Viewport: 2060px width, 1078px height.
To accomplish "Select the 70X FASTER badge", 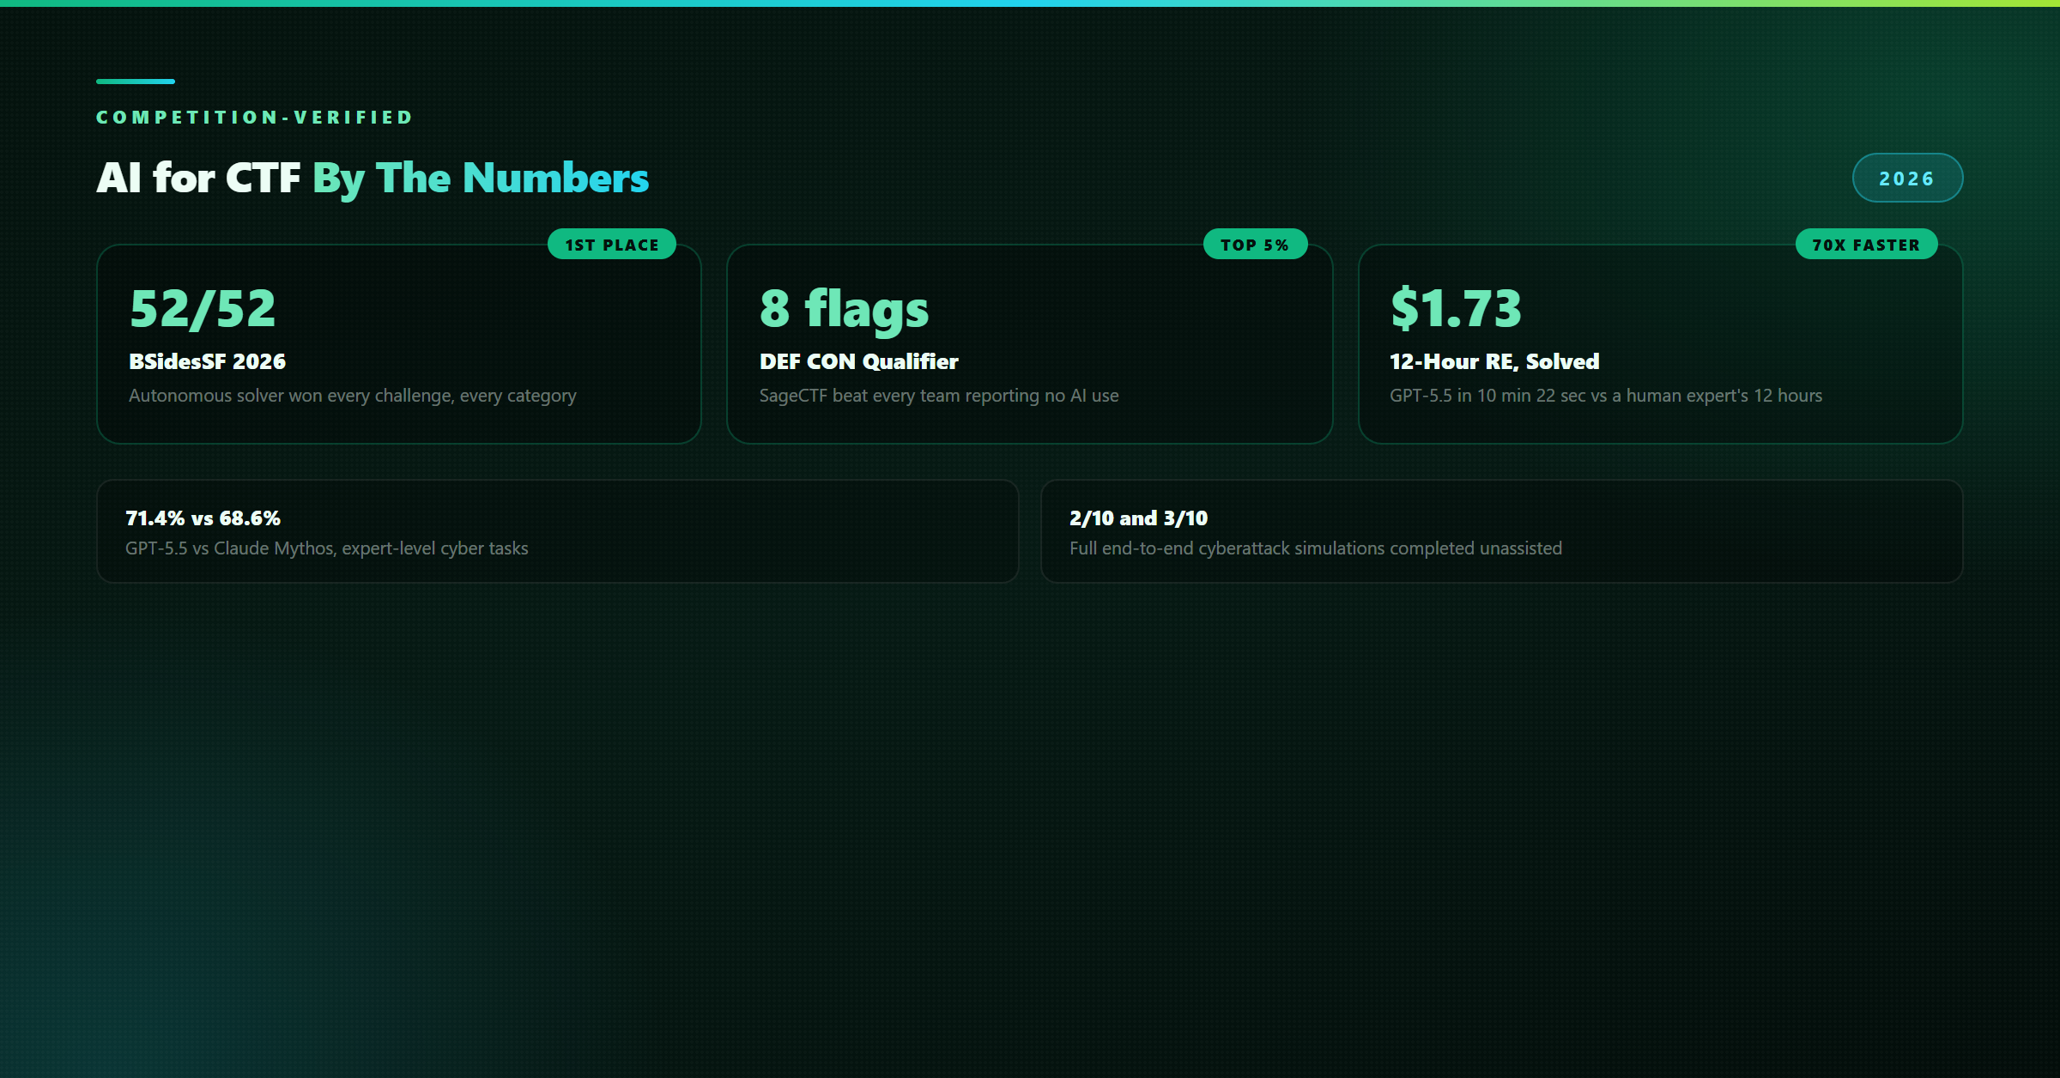I will click(1866, 245).
